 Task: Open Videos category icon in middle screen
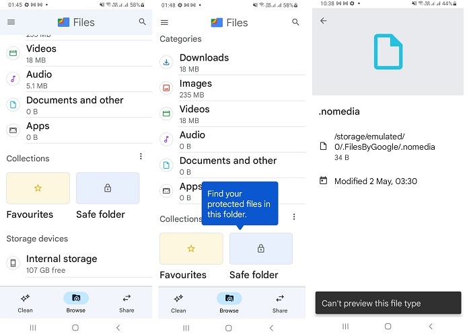(x=166, y=114)
